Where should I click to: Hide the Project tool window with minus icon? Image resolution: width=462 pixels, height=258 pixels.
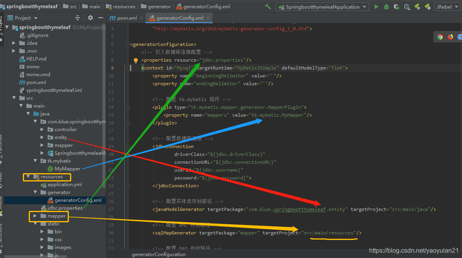(101, 18)
